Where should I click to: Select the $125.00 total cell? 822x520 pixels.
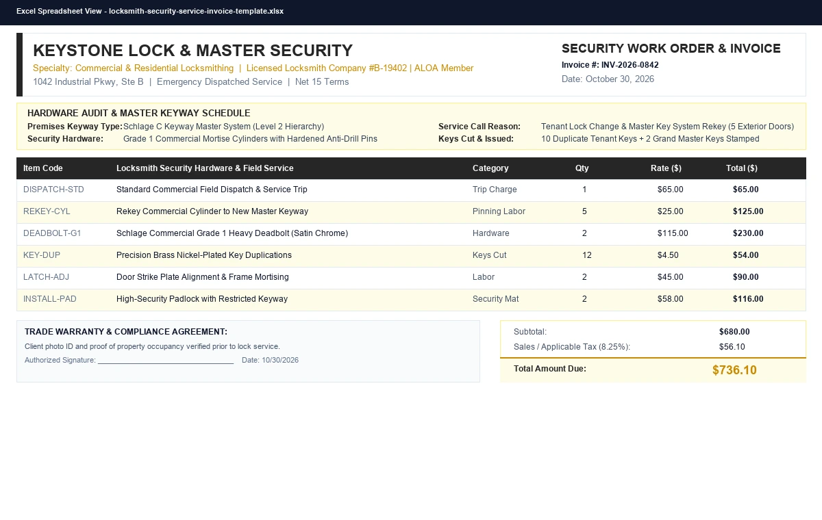(x=748, y=211)
